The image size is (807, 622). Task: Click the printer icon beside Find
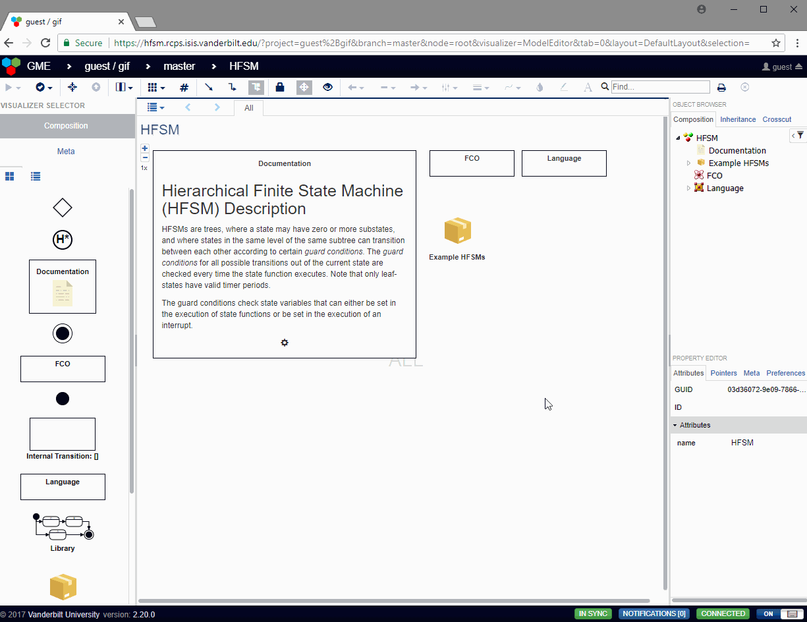[721, 88]
